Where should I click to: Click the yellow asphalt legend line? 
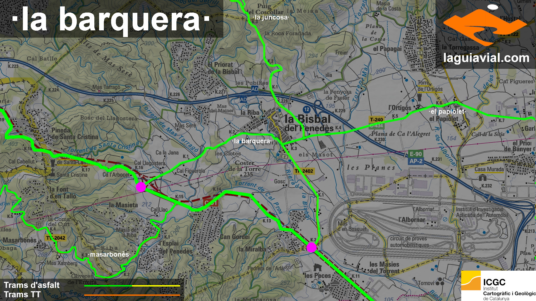[x=156, y=286]
